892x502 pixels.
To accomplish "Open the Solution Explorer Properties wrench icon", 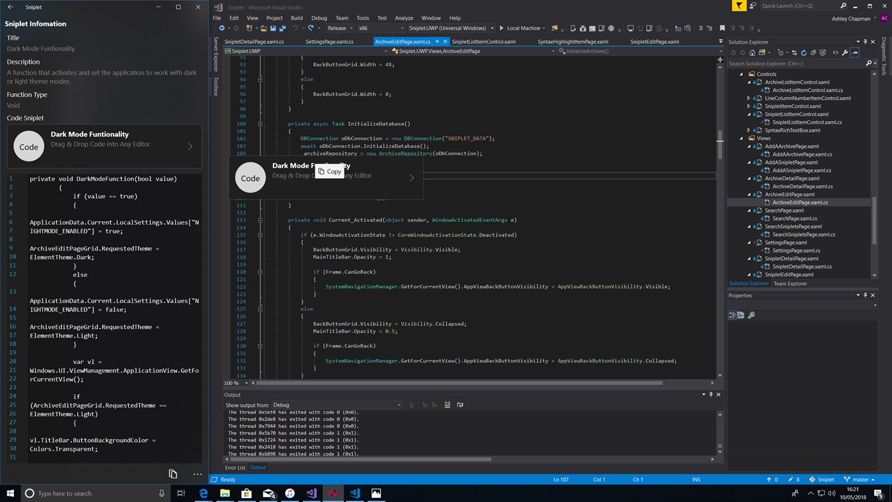I will (845, 53).
